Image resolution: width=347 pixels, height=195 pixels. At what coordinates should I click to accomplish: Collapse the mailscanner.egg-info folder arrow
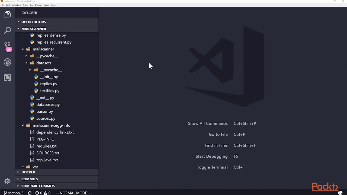point(23,125)
